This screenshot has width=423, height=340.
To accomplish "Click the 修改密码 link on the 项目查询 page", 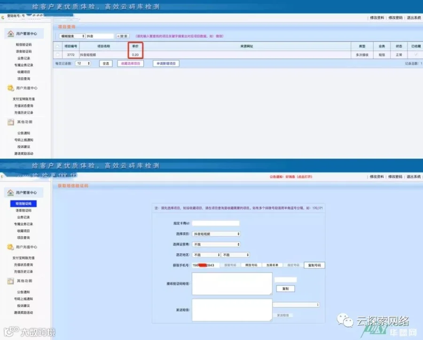I will pyautogui.click(x=395, y=18).
